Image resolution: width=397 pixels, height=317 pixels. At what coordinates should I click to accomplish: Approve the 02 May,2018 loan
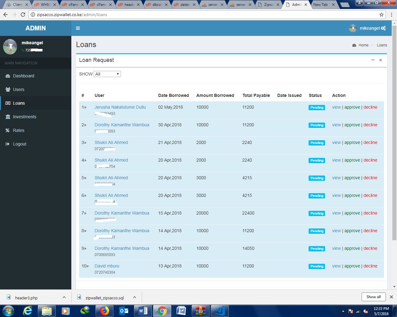tap(352, 107)
